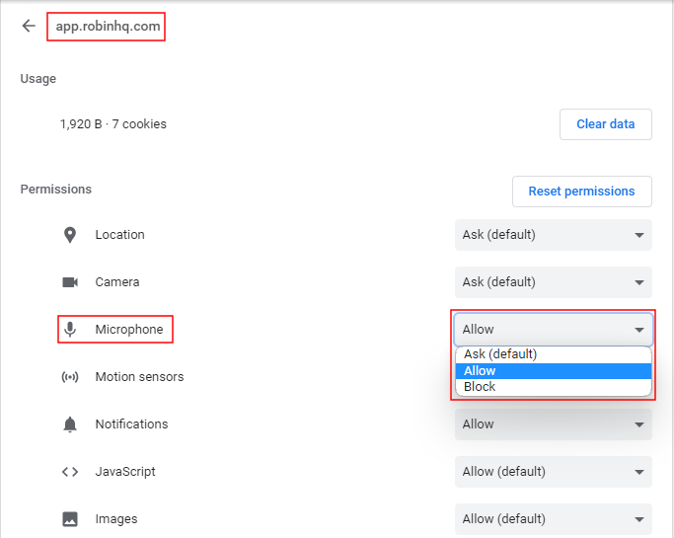Open the JavaScript permission dropdown
Image resolution: width=674 pixels, height=538 pixels.
click(553, 472)
